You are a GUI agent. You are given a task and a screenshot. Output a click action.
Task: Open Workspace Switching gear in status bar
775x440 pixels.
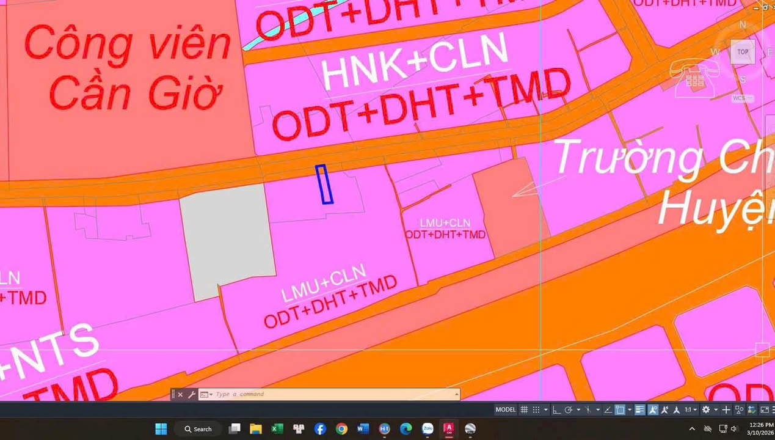tap(706, 409)
